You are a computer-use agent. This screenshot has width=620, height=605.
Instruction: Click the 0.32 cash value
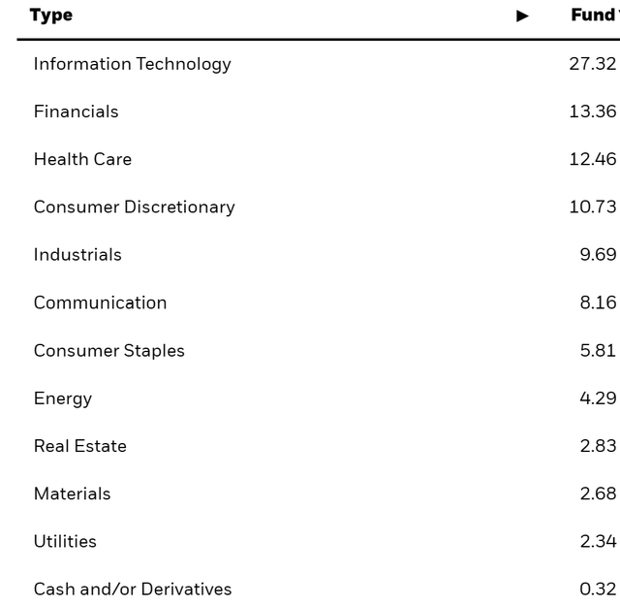coord(598,589)
